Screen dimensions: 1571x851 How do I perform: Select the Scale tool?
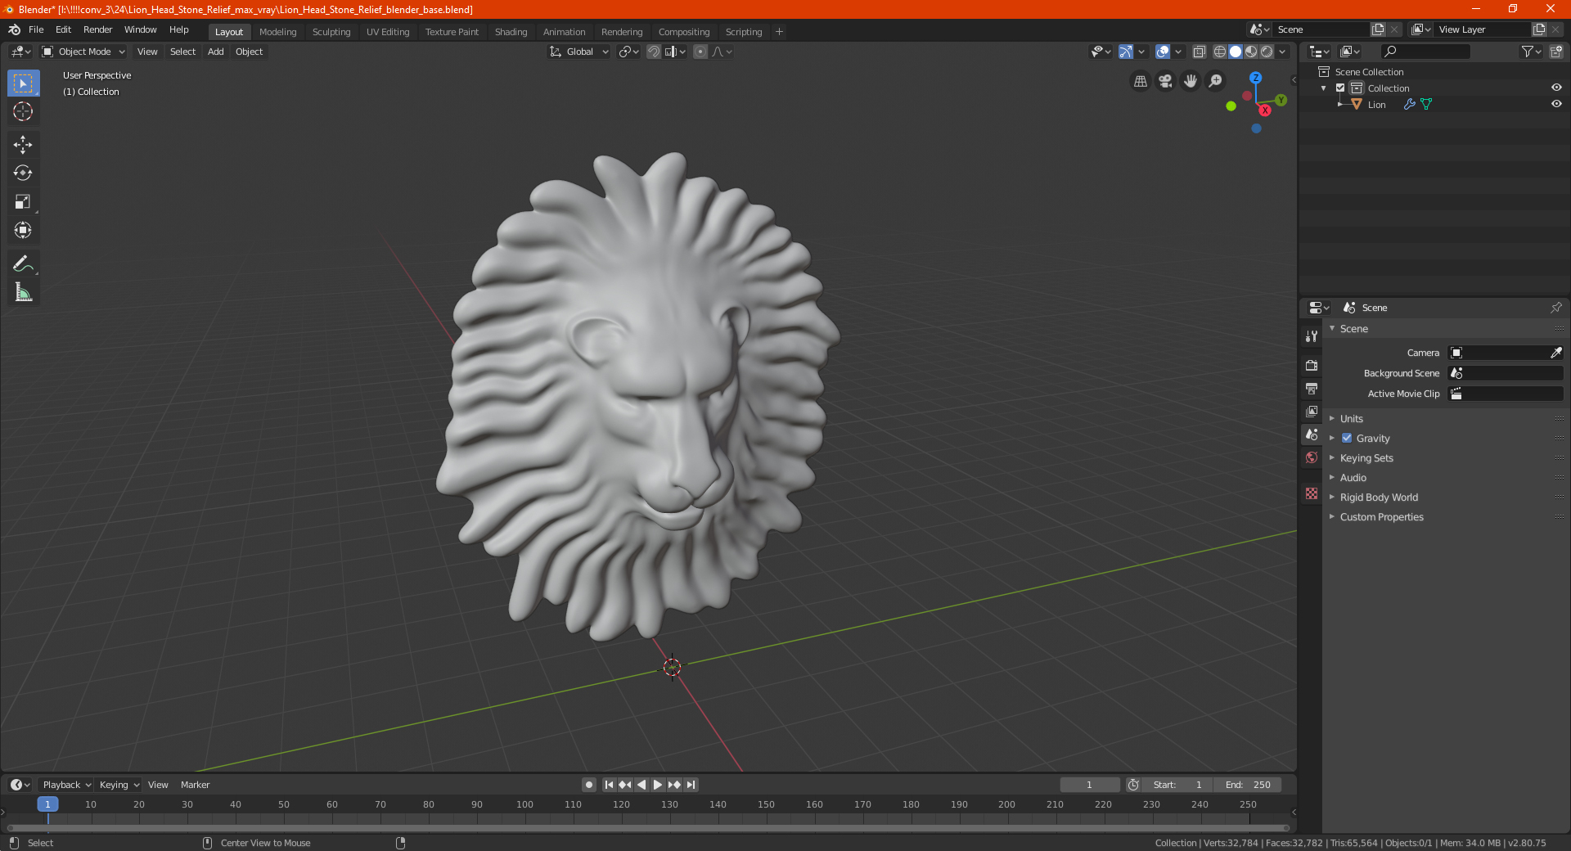click(23, 201)
